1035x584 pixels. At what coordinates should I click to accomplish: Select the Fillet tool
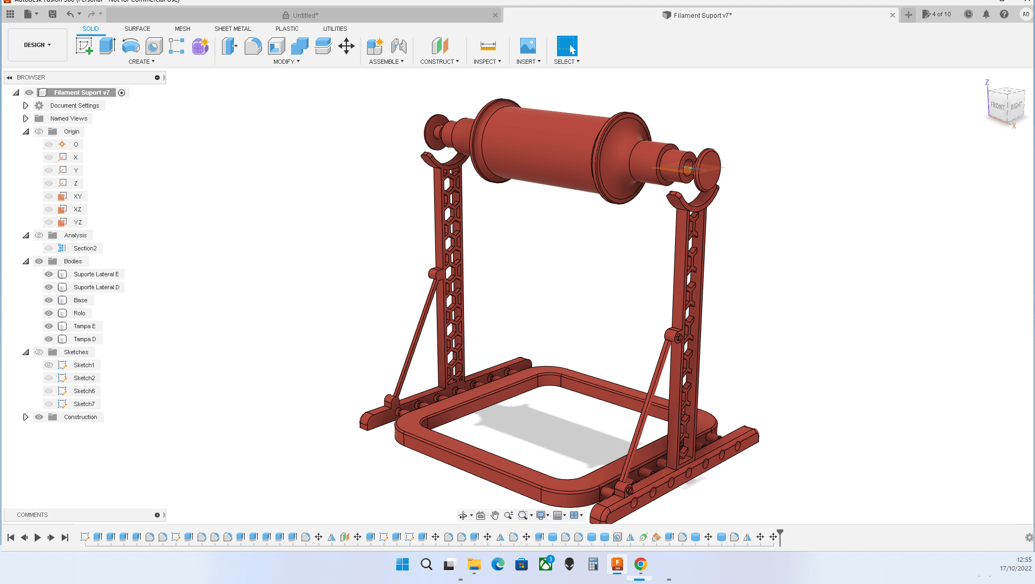pyautogui.click(x=253, y=46)
